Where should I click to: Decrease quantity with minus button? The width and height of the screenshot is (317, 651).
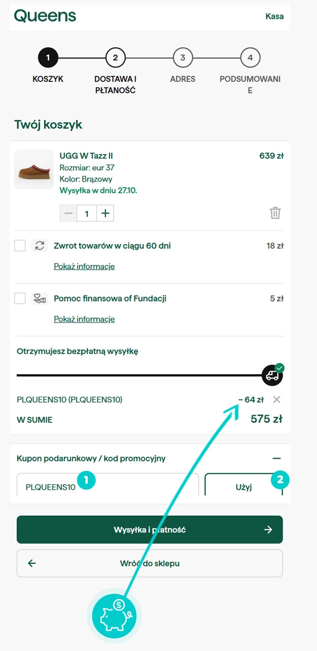[68, 214]
